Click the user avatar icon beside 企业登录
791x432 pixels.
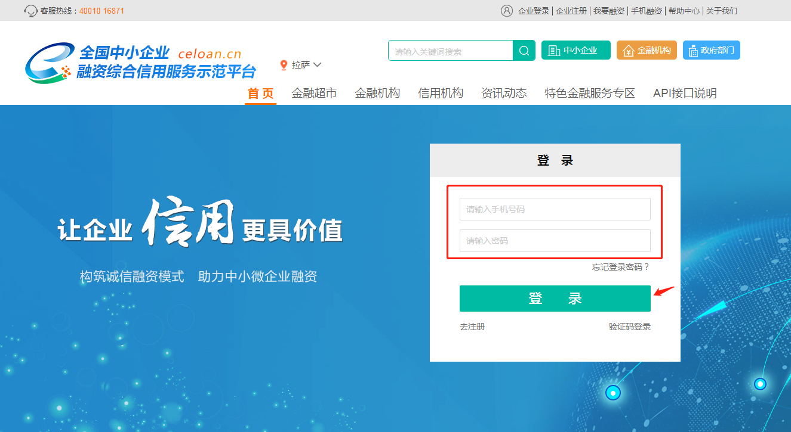click(507, 11)
